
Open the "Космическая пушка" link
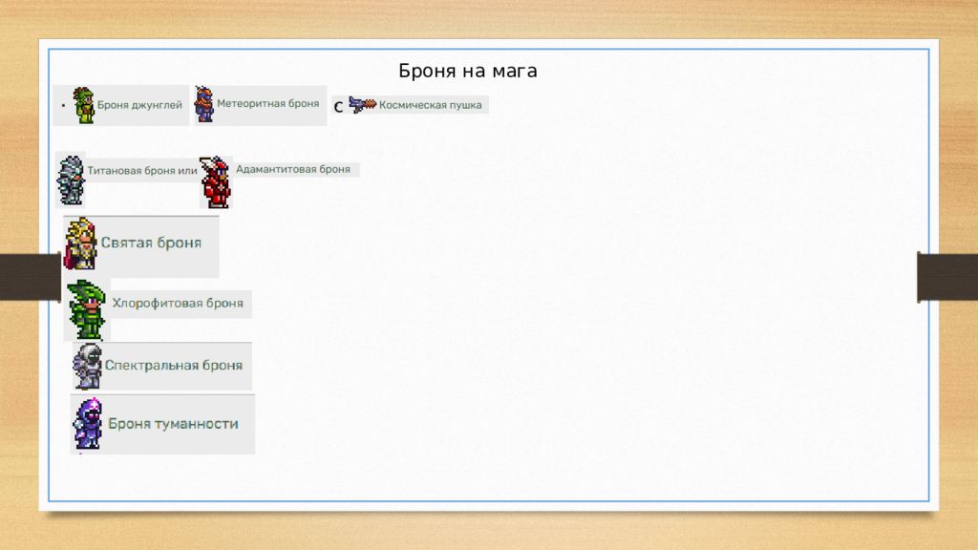pyautogui.click(x=431, y=105)
